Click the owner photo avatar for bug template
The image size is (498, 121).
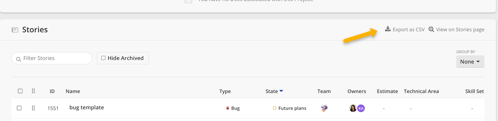click(353, 108)
